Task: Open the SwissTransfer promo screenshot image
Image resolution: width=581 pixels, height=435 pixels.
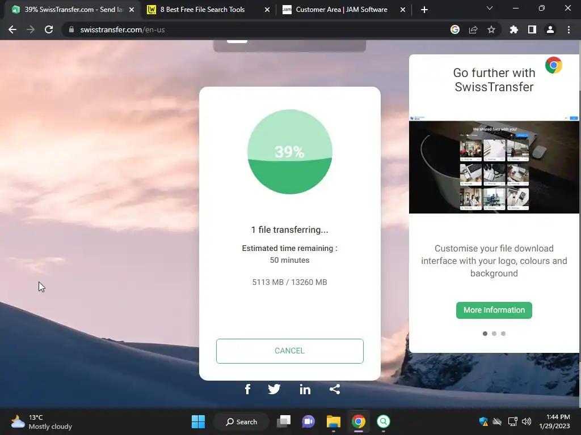Action: pyautogui.click(x=494, y=165)
